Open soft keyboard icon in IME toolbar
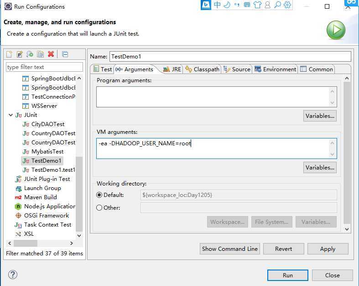This screenshot has height=286, width=359. (247, 5)
